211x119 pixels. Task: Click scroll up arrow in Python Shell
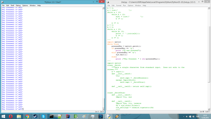click(103, 8)
